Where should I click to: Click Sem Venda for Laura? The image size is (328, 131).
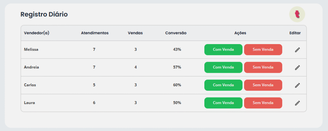click(x=263, y=103)
